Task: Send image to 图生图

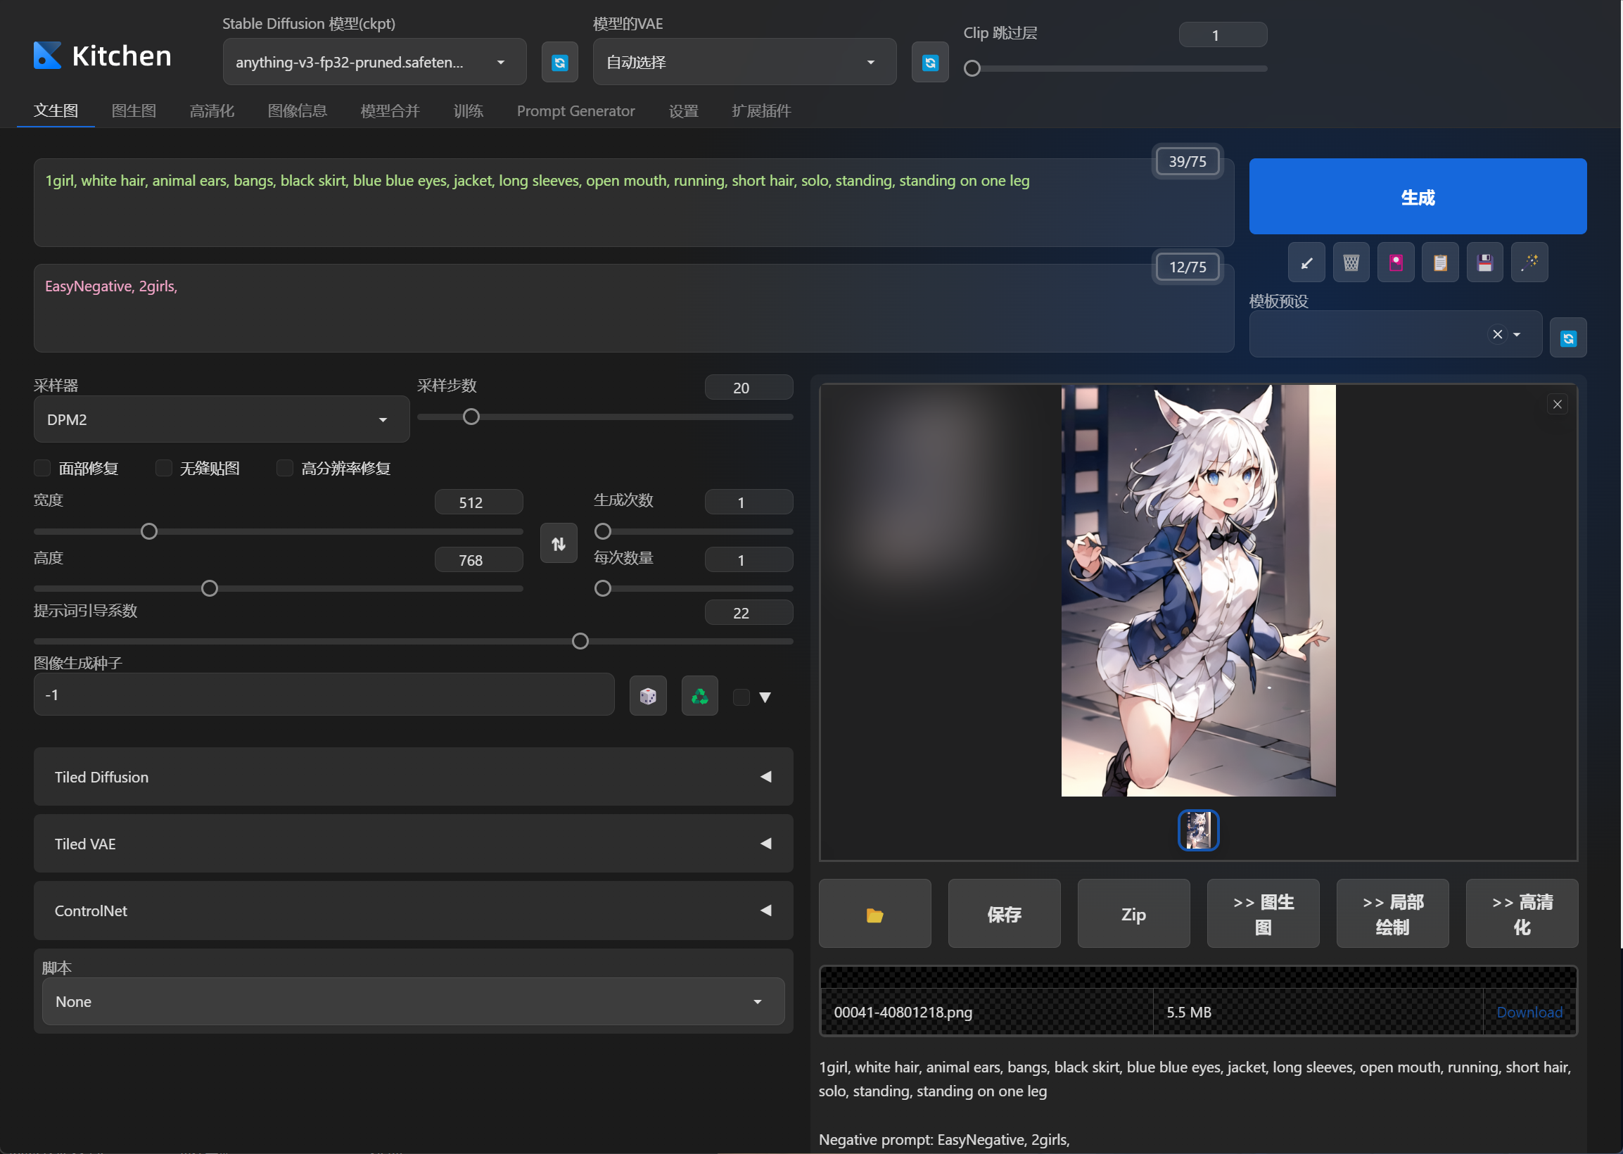Action: point(1263,914)
